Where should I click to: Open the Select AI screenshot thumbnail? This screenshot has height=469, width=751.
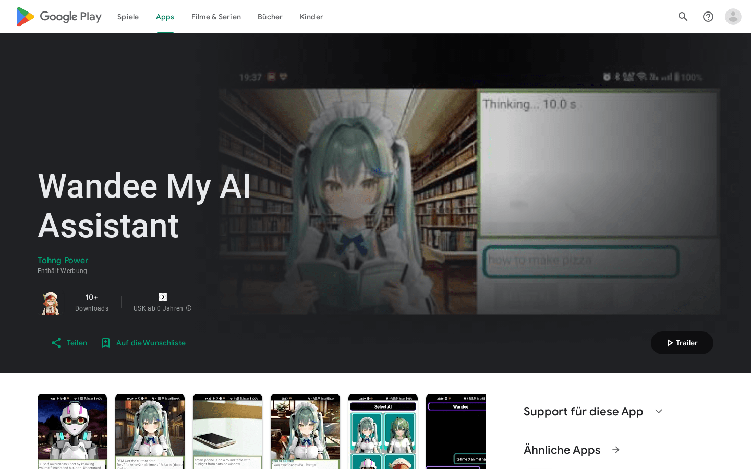click(x=383, y=431)
